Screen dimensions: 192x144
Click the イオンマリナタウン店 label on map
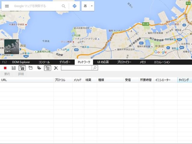point(86,39)
